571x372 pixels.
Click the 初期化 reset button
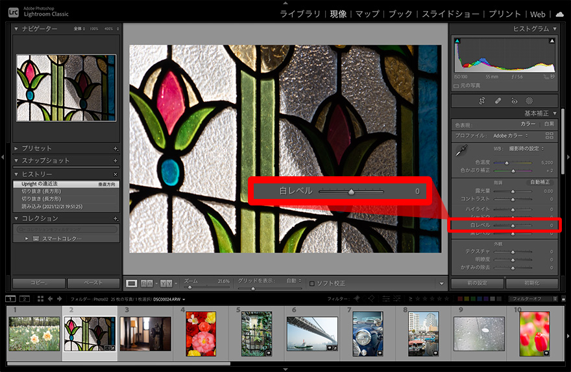pyautogui.click(x=531, y=283)
